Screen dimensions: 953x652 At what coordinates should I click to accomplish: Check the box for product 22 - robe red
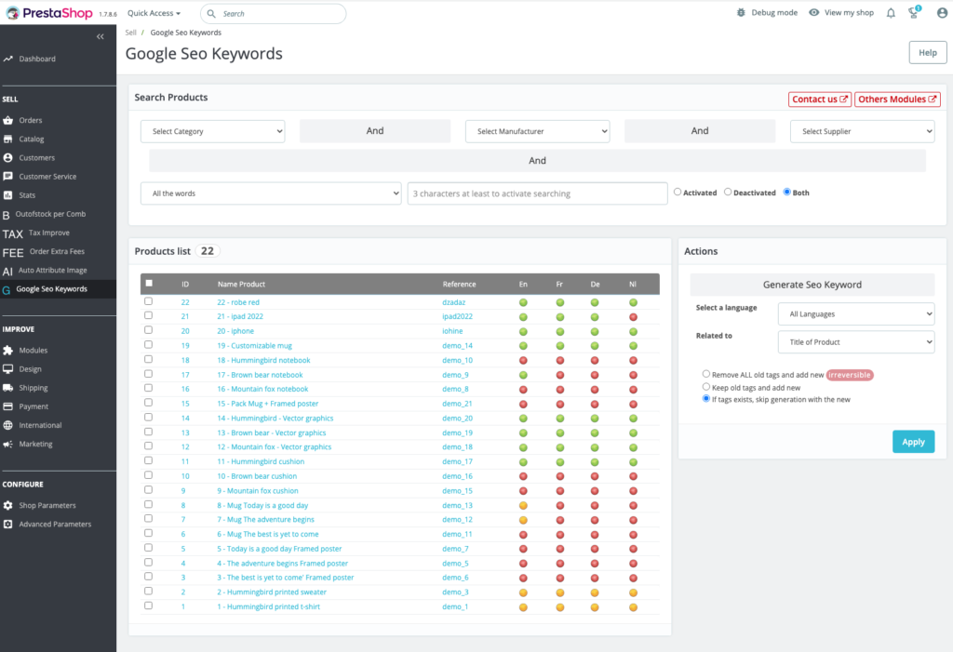[x=148, y=301]
